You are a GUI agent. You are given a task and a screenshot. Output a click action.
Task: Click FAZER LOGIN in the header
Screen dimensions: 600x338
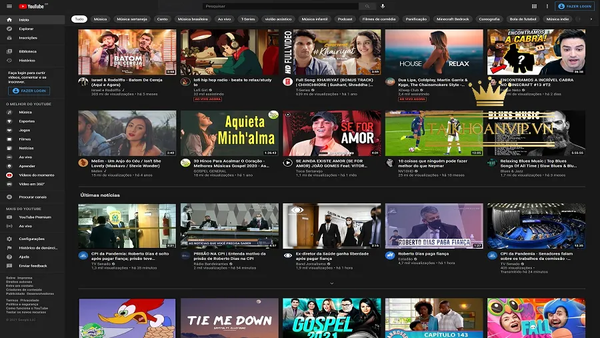tap(575, 6)
